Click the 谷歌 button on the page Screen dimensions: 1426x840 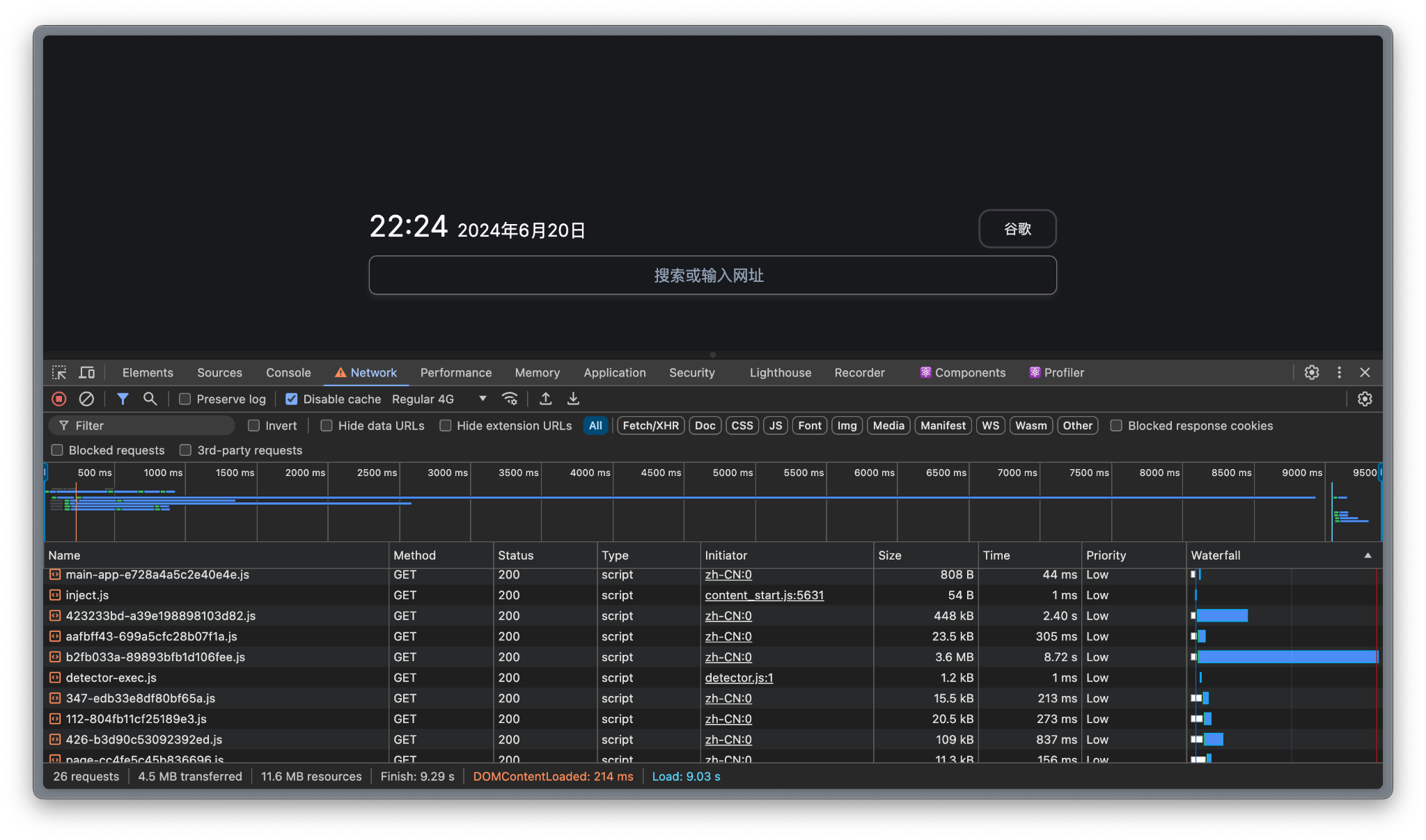point(1017,229)
